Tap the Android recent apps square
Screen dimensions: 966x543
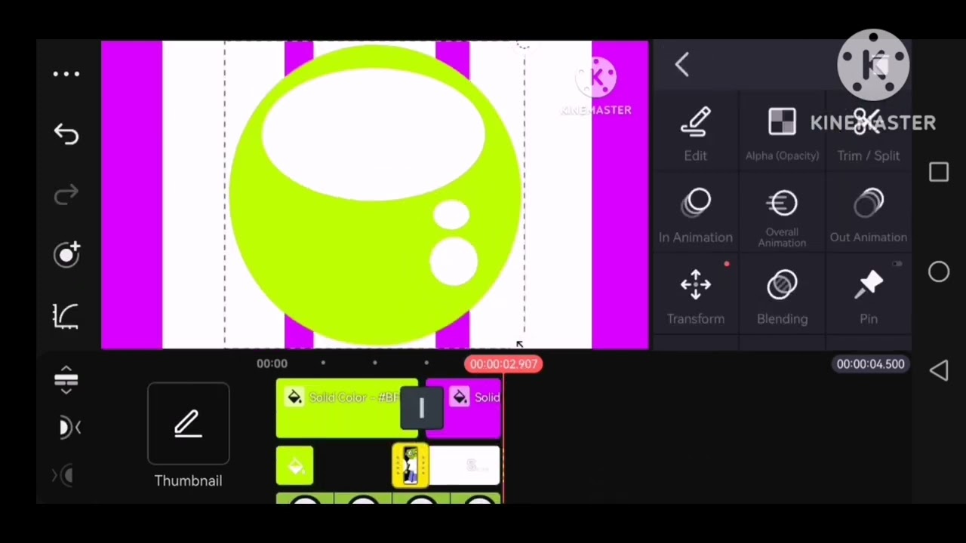coord(939,173)
